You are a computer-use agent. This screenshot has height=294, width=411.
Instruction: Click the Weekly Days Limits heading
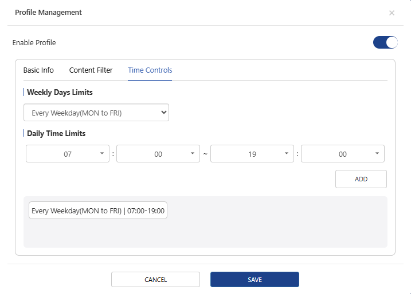(x=60, y=92)
